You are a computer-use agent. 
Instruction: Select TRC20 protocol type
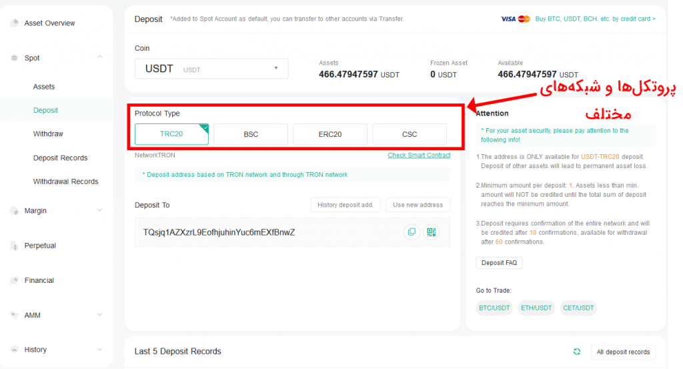point(171,134)
